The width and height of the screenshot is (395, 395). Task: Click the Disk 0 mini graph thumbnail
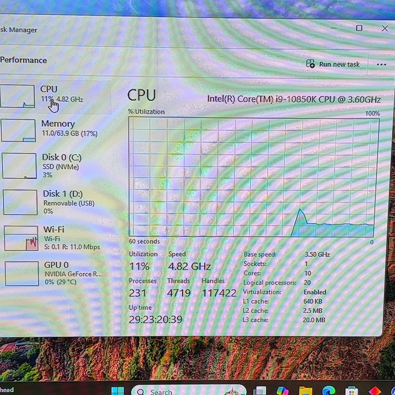tap(19, 166)
